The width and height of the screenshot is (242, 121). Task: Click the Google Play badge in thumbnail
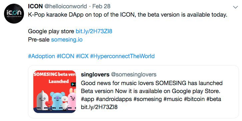click(x=73, y=84)
